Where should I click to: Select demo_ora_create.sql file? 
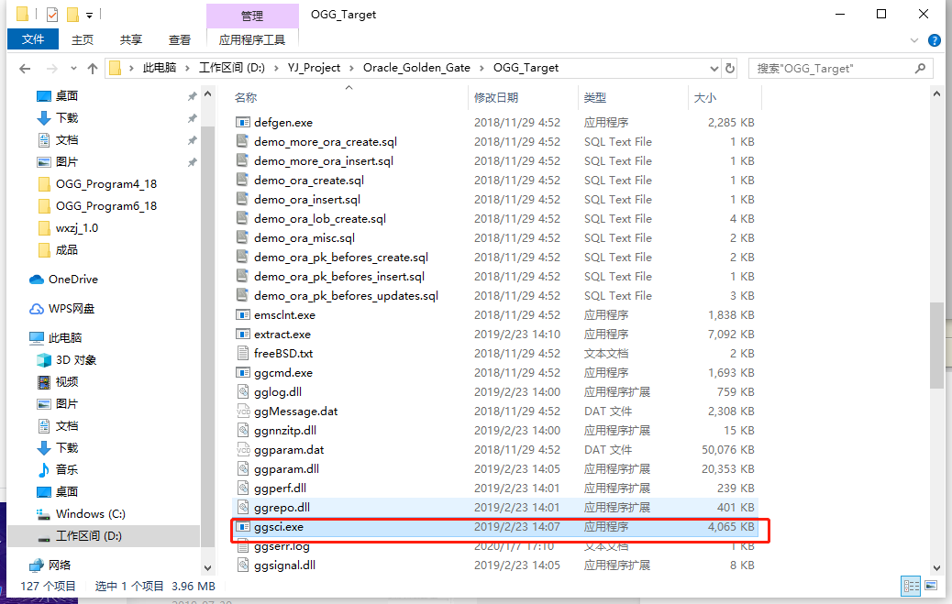308,181
